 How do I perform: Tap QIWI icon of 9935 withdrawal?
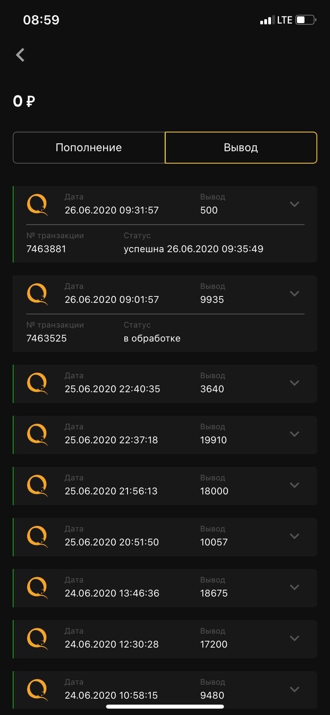coord(37,294)
